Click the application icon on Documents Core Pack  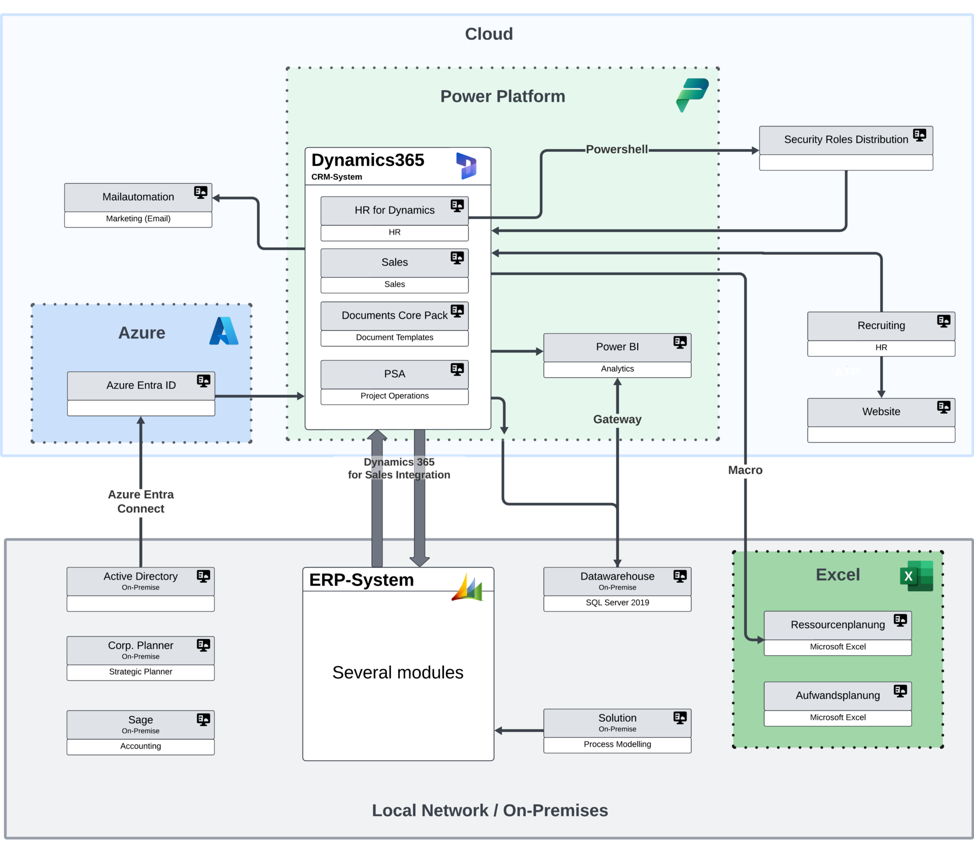point(457,311)
